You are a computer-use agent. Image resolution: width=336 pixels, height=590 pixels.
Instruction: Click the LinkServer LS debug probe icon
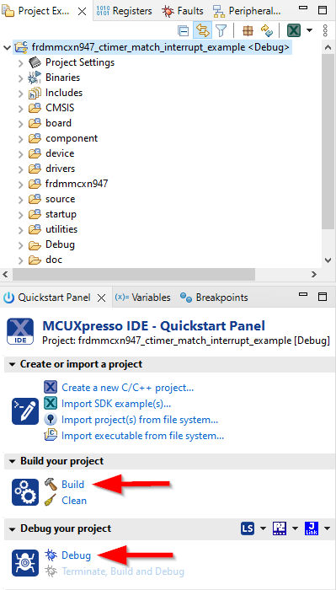(248, 528)
